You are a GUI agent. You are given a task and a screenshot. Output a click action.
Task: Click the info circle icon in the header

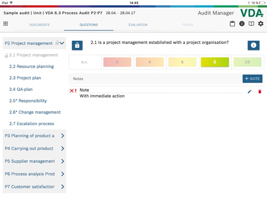242,24
